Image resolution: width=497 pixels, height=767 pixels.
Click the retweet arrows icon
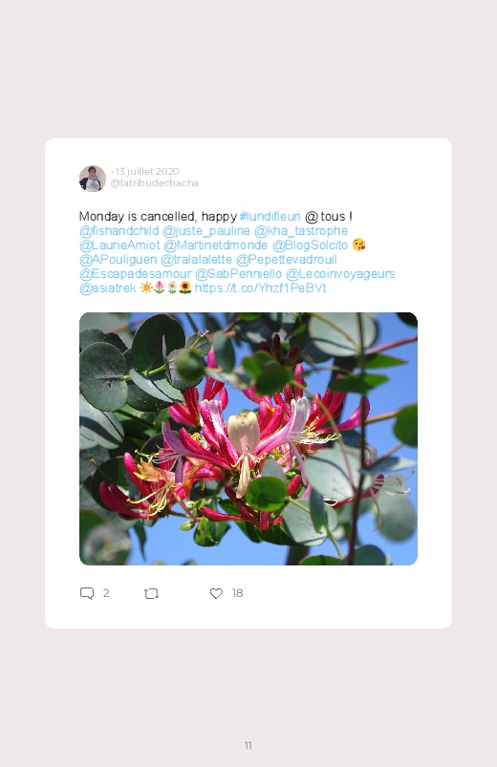pos(151,594)
